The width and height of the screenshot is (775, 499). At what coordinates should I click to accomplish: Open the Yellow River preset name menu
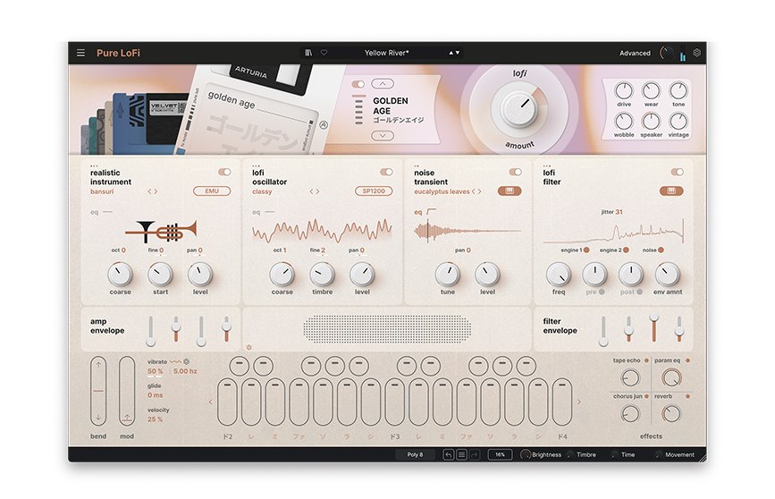pos(386,53)
